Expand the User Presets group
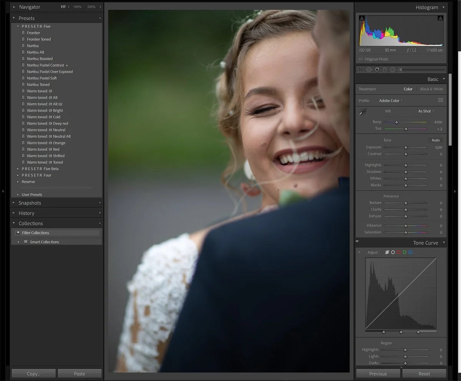This screenshot has height=381, width=461. [x=18, y=195]
